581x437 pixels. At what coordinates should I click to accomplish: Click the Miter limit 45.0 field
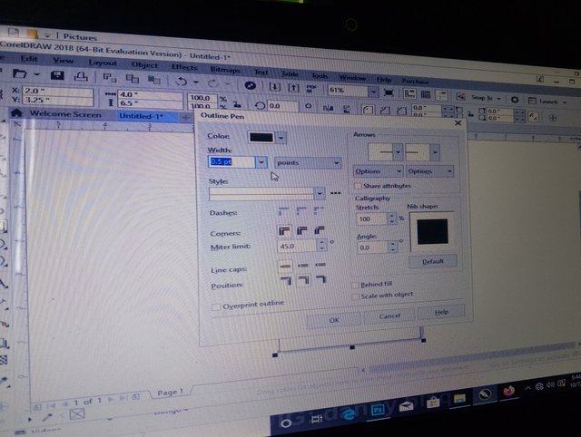[297, 246]
